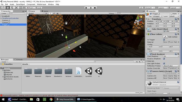Click the Transform component gear icon
Image resolution: width=182 pixels, height=102 pixels.
178,19
